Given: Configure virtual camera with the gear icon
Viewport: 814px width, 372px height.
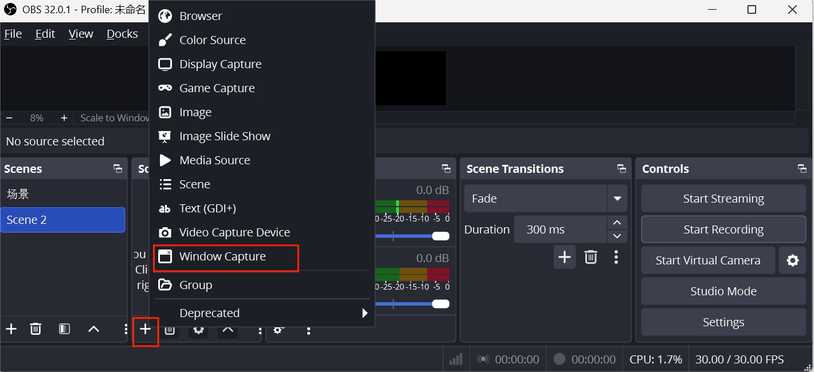Looking at the screenshot, I should pyautogui.click(x=793, y=260).
